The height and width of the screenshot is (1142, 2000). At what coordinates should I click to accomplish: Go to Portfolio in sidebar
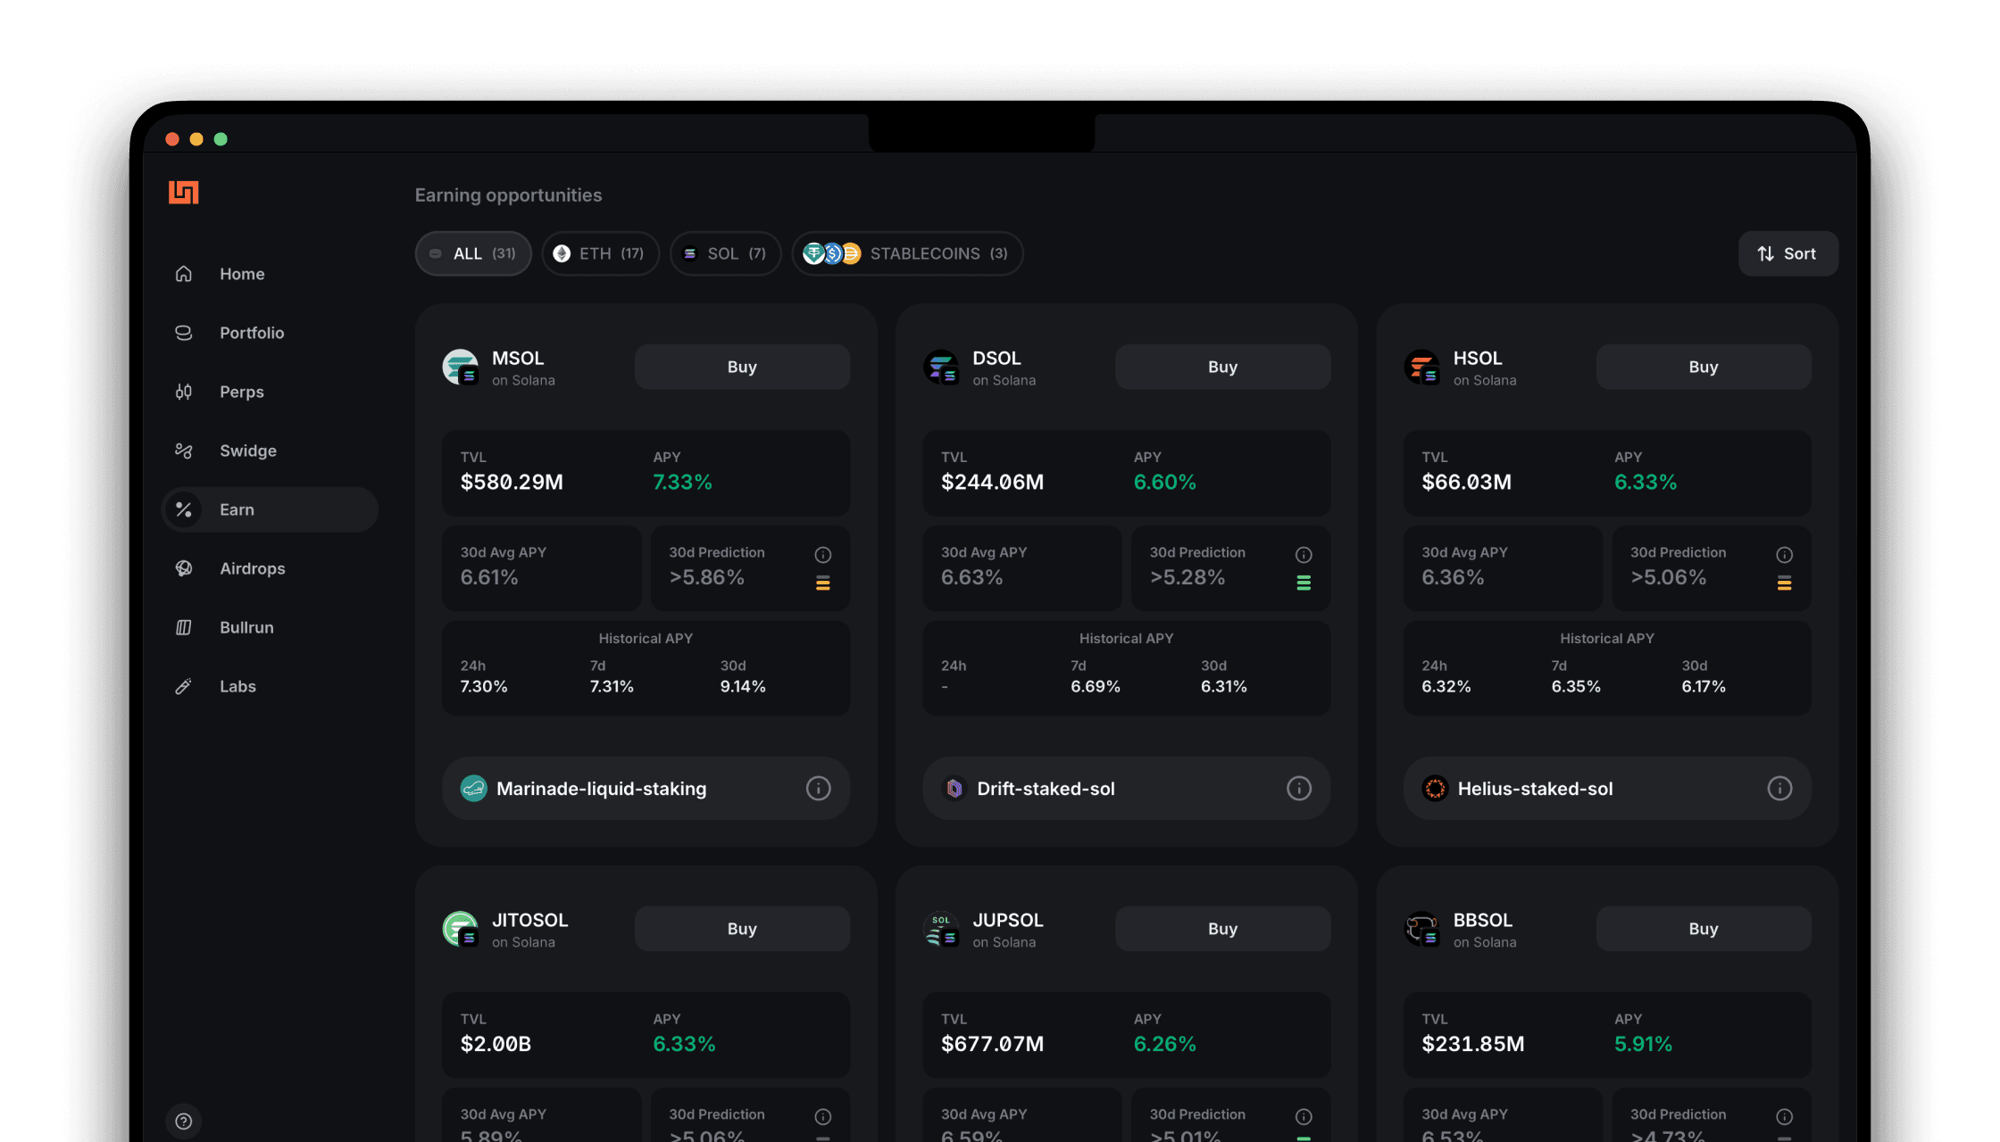[252, 333]
